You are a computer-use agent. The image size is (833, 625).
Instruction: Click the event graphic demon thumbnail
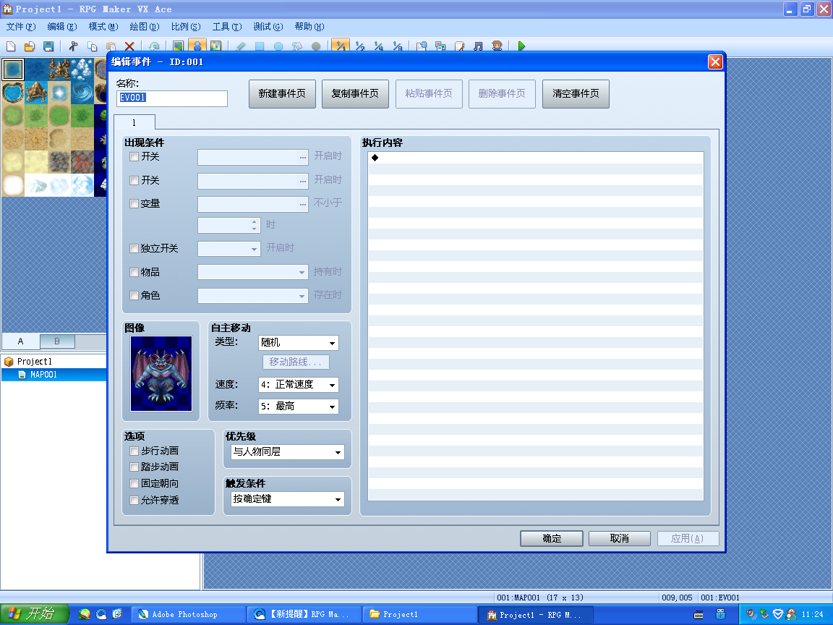[x=161, y=373]
